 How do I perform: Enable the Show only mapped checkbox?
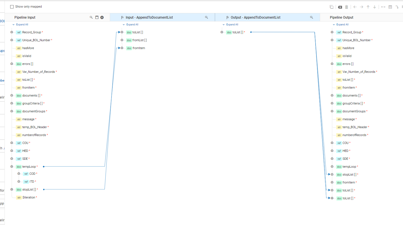[x=12, y=6]
